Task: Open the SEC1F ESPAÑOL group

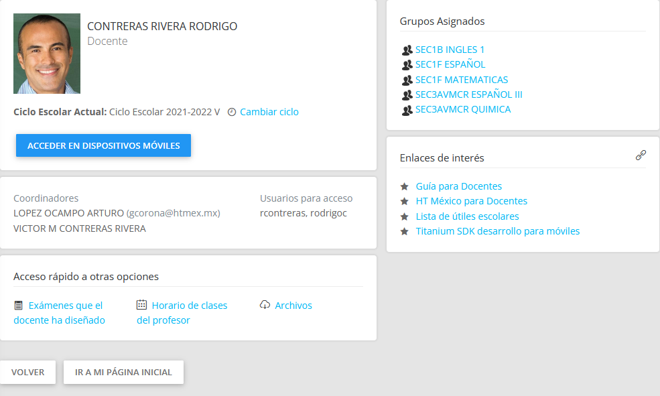Action: point(450,64)
